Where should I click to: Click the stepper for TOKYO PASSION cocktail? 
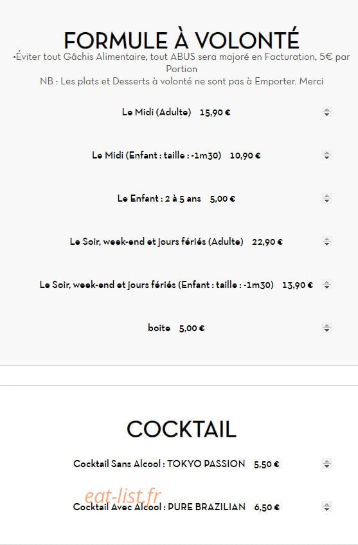[327, 464]
